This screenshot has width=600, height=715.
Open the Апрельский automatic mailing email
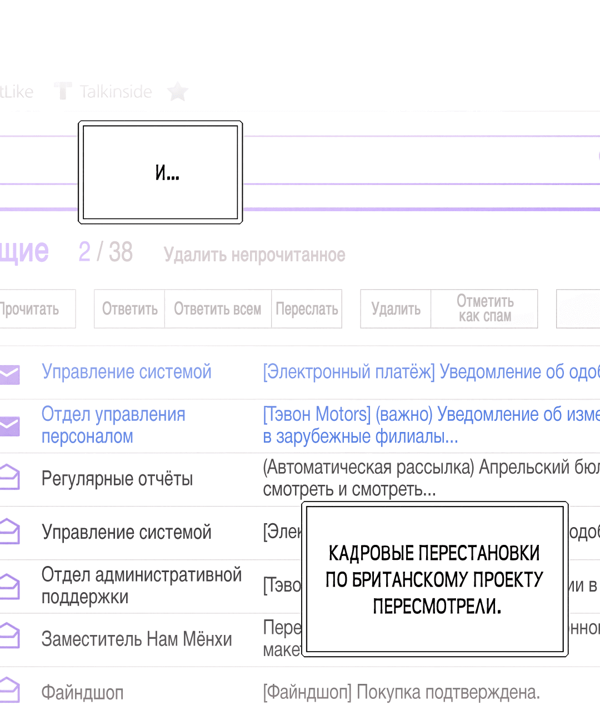point(431,478)
